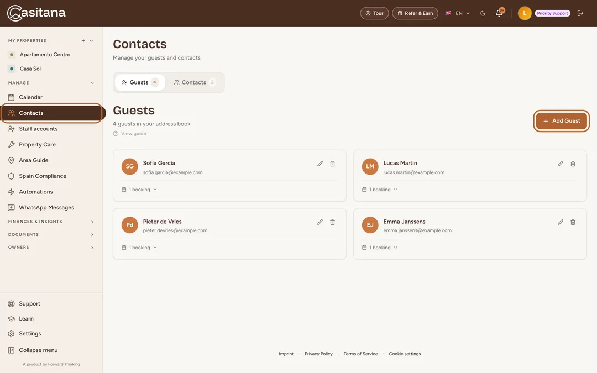Delete Pieter de Vries using trash icon
Screen dimensions: 597x373
click(332, 222)
